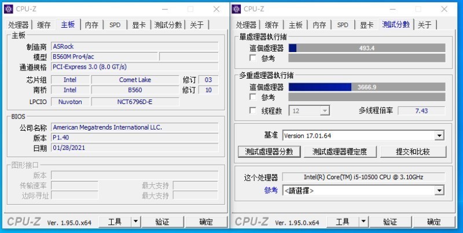Click the NCT6796D-E LPCIO field
Screen dimensions: 463x233
pyautogui.click(x=135, y=102)
